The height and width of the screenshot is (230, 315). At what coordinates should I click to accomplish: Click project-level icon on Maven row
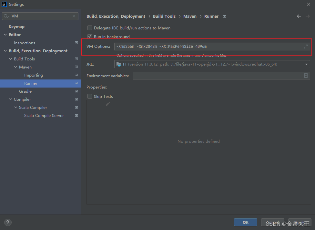(76, 67)
